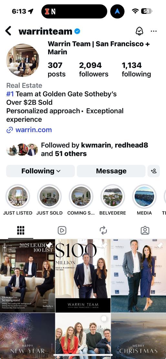Open the BELVEDERE story highlight

113,197
